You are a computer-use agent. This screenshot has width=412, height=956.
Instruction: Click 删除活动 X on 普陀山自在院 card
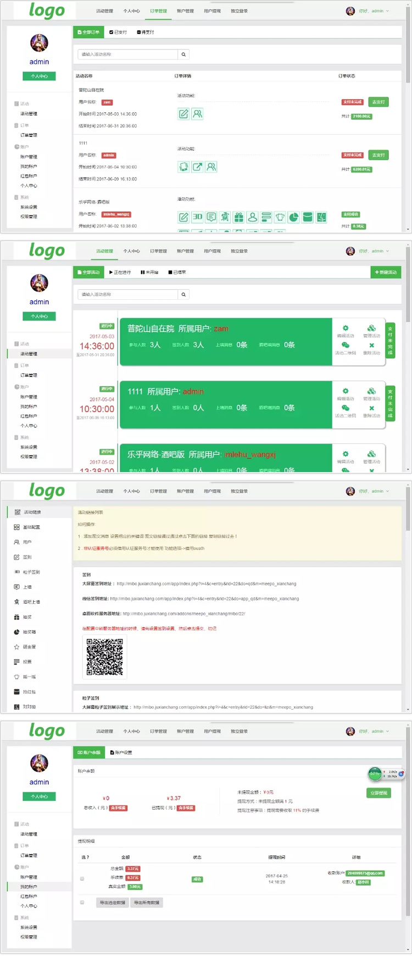[x=372, y=345]
